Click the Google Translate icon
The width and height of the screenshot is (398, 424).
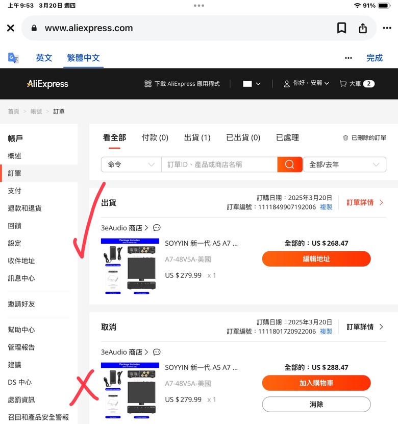13,58
